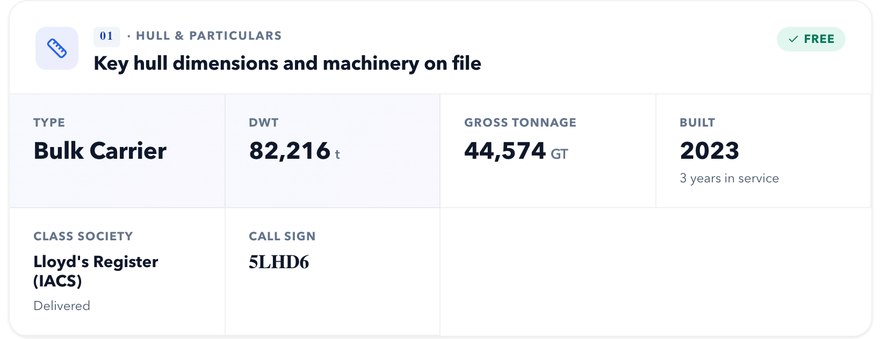Click the FREE badge
Image resolution: width=881 pixels, height=339 pixels.
[811, 39]
